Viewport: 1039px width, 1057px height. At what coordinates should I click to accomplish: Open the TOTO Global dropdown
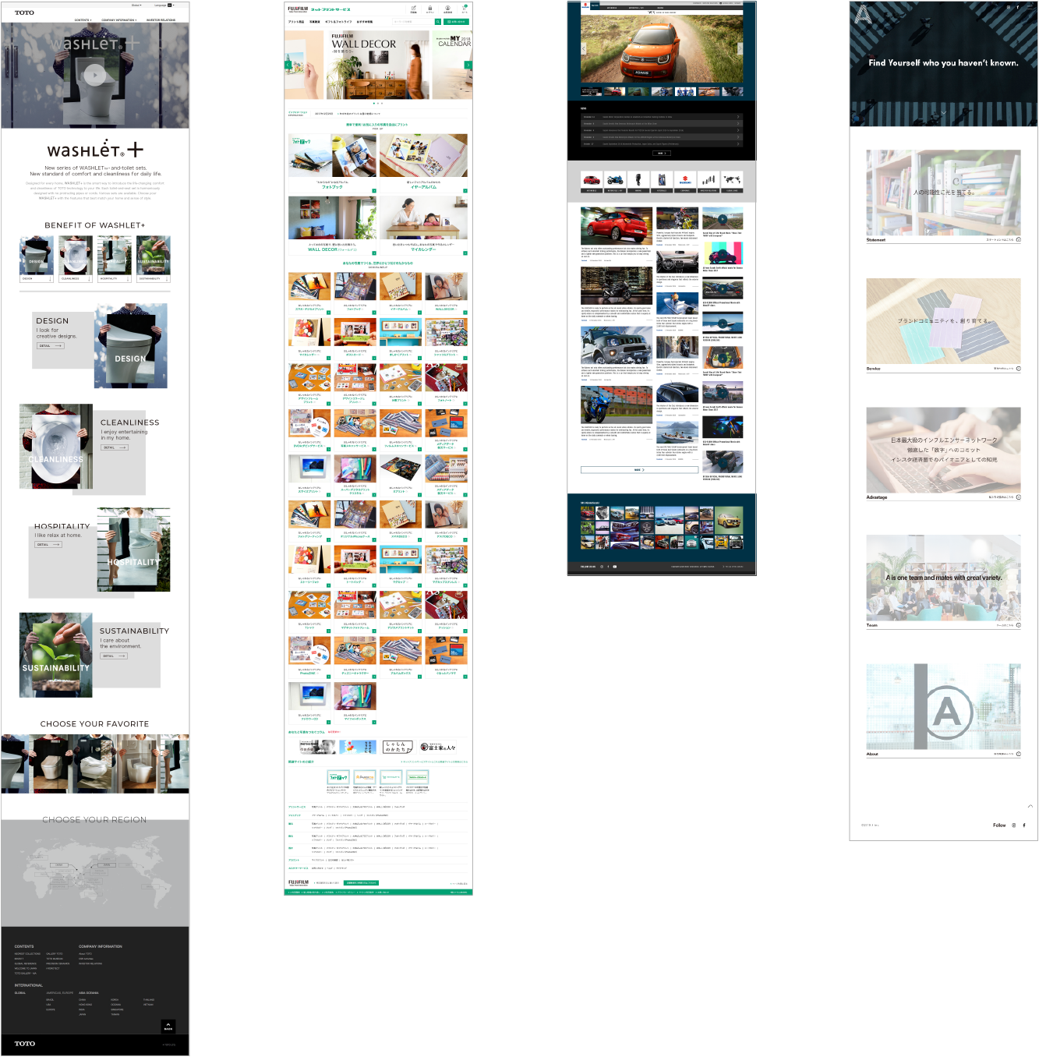pyautogui.click(x=136, y=5)
